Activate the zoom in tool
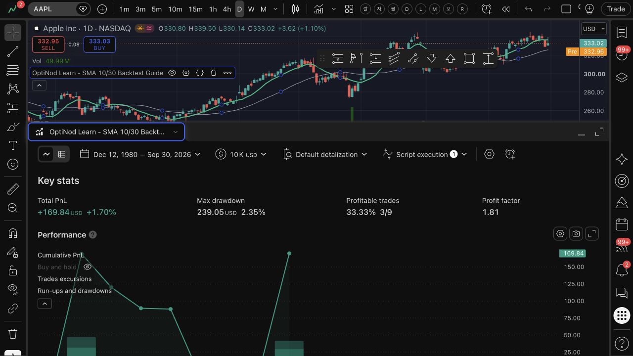The image size is (633, 356). [13, 208]
